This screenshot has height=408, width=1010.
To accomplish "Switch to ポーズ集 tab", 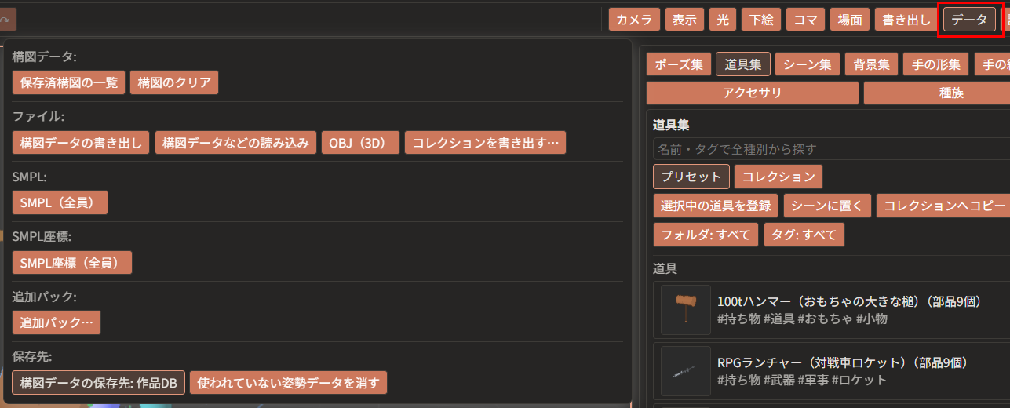I will pos(679,64).
